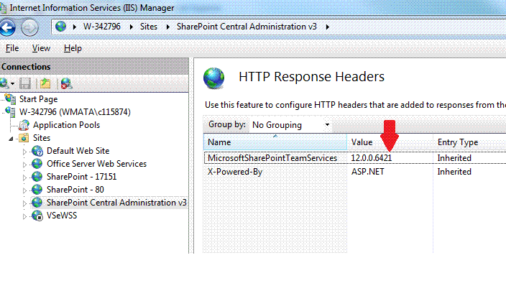Open breadcrumb arrow before W-342796
The height and width of the screenshot is (286, 506).
point(75,27)
